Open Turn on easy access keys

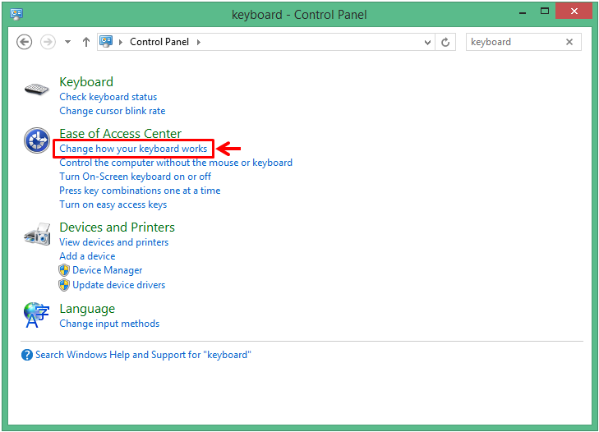tap(113, 205)
